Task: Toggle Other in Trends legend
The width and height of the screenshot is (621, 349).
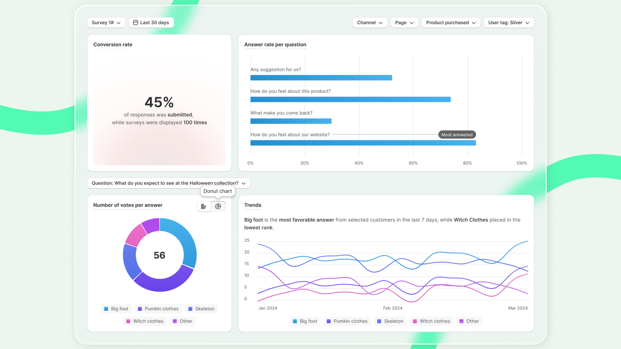Action: tap(469, 321)
